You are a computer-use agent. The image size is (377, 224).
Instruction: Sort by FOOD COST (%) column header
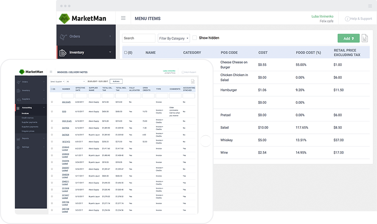tap(308, 53)
